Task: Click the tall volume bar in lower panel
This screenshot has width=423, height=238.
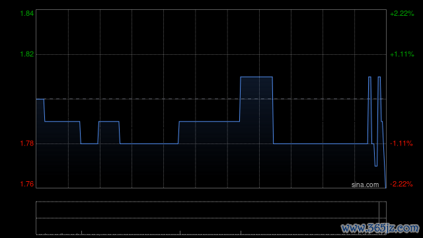Action: pos(379,218)
